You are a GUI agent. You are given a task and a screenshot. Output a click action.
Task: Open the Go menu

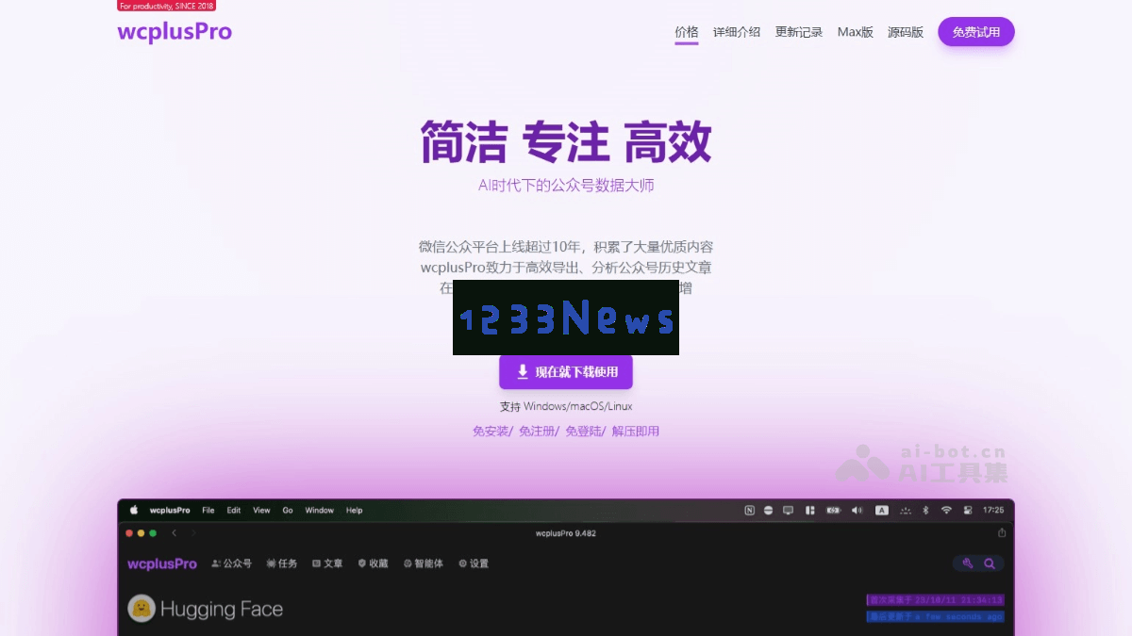288,511
